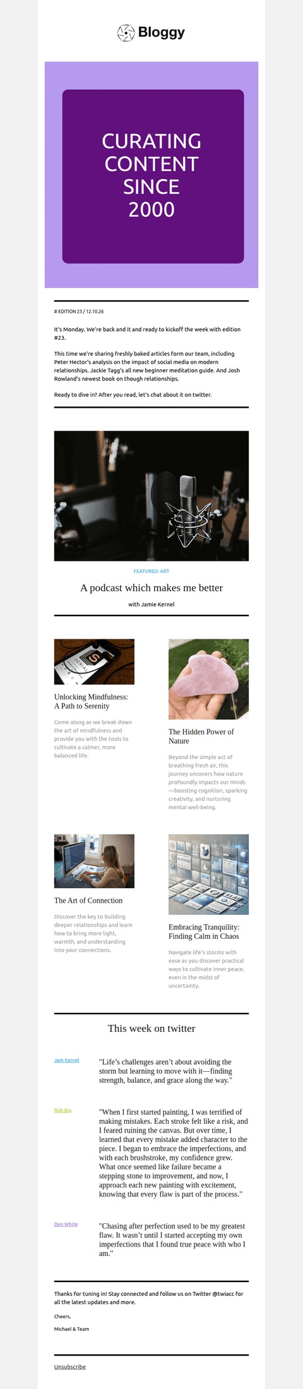This screenshot has width=303, height=1389.
Task: Visit Jam Kernel's twitter profile link
Action: coord(66,1060)
